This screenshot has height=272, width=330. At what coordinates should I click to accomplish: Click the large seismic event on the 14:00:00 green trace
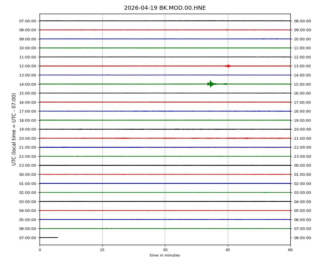coord(211,84)
